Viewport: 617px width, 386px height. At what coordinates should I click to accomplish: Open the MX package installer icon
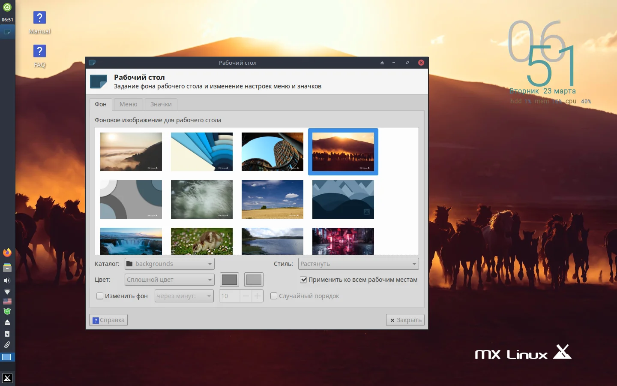7,311
